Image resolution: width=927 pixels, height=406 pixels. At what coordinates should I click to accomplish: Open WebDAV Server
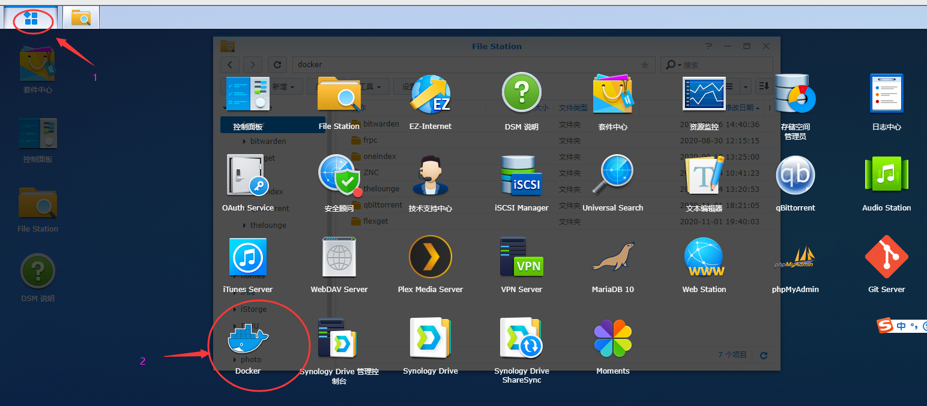point(339,265)
